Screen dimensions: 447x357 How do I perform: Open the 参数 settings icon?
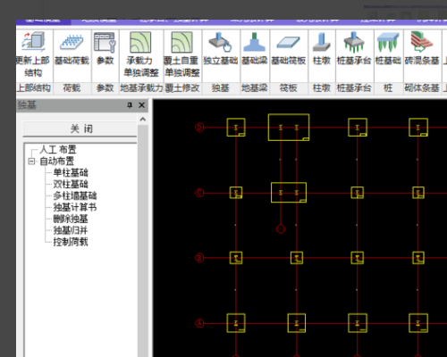pos(105,43)
